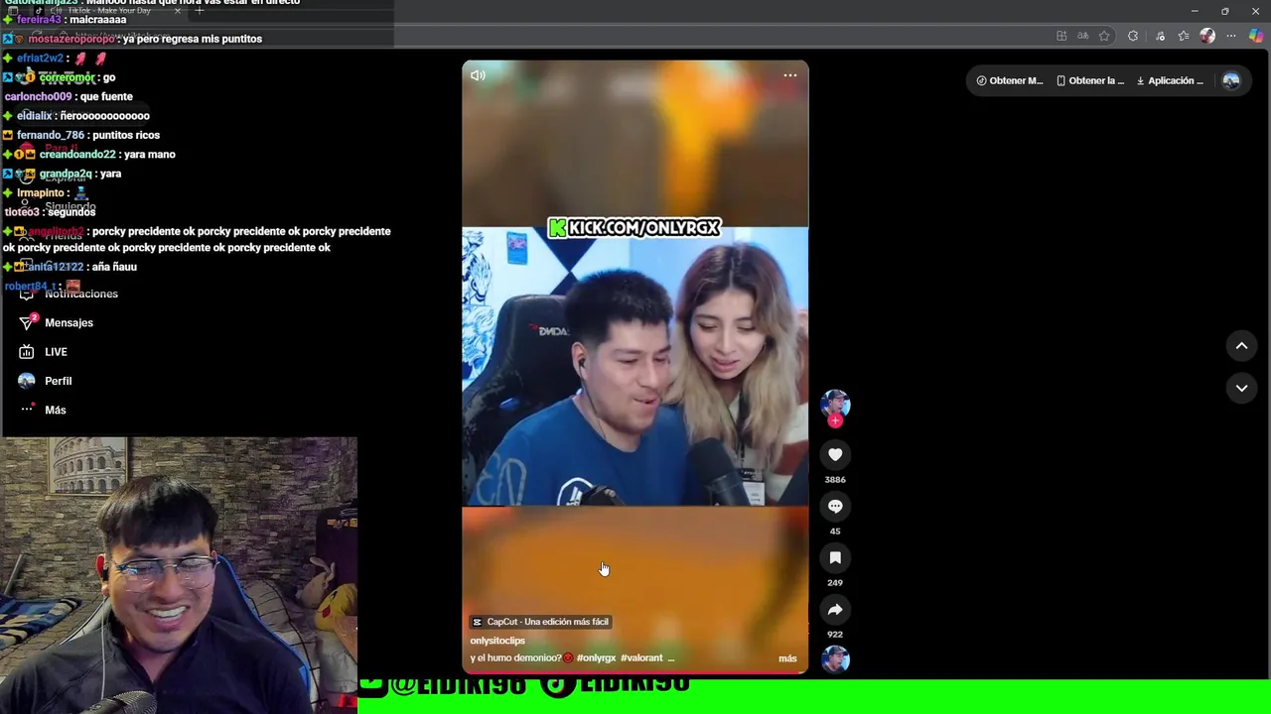Mute the TikTok video sound
Viewport: 1271px width, 714px height.
tap(478, 75)
